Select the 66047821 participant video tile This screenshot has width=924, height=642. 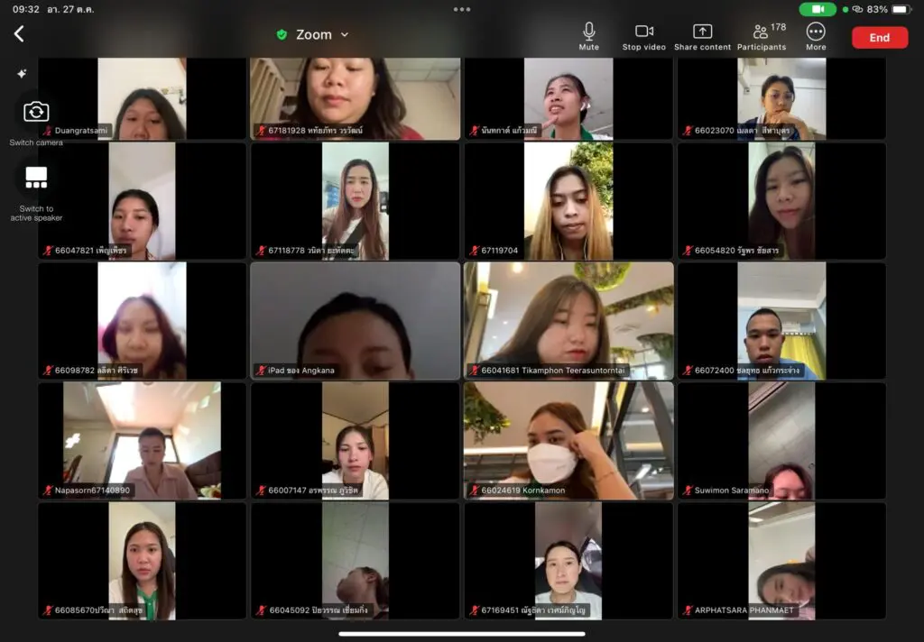click(142, 201)
